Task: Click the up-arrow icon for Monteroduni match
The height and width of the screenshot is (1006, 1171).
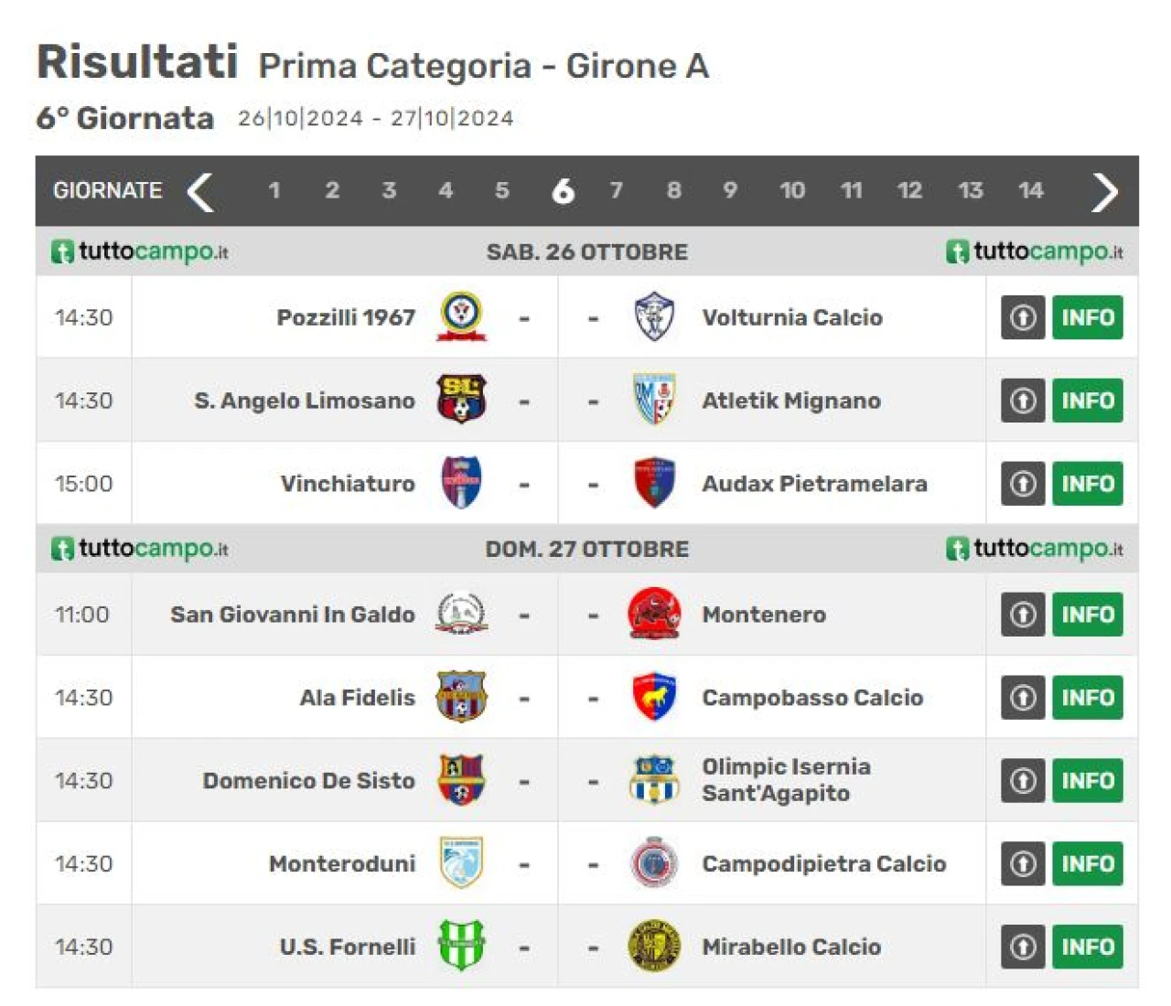Action: (x=1023, y=863)
